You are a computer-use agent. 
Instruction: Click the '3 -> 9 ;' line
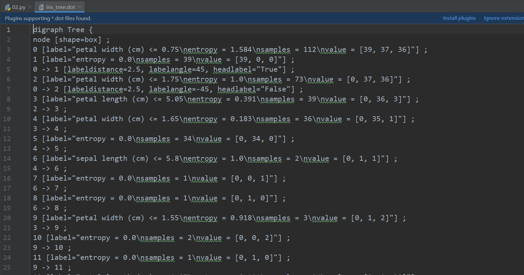[x=50, y=228]
